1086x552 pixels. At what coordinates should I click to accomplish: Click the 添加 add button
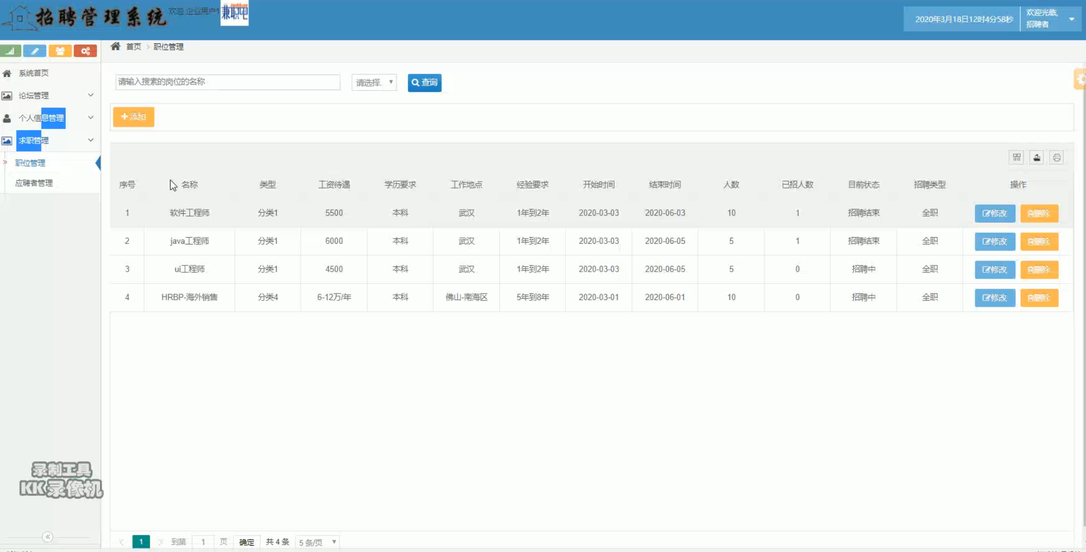click(x=133, y=117)
